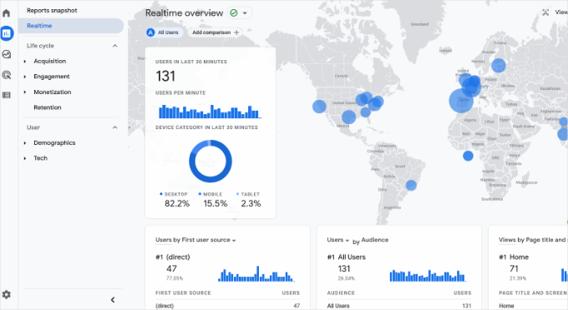This screenshot has width=568, height=310.
Task: Click the '#1 Home' page title heading
Action: [x=514, y=257]
